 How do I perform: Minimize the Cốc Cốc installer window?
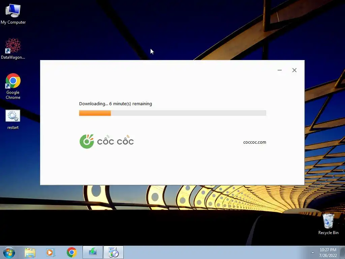(x=280, y=70)
